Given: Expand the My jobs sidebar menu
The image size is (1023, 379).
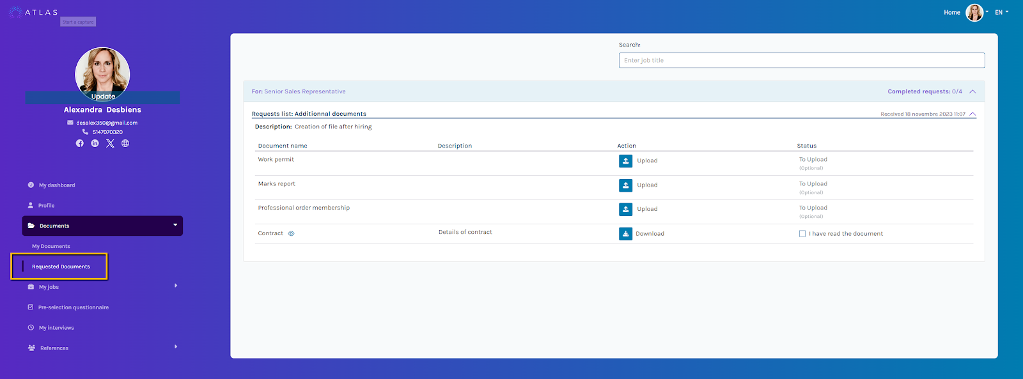Looking at the screenshot, I should pos(102,287).
